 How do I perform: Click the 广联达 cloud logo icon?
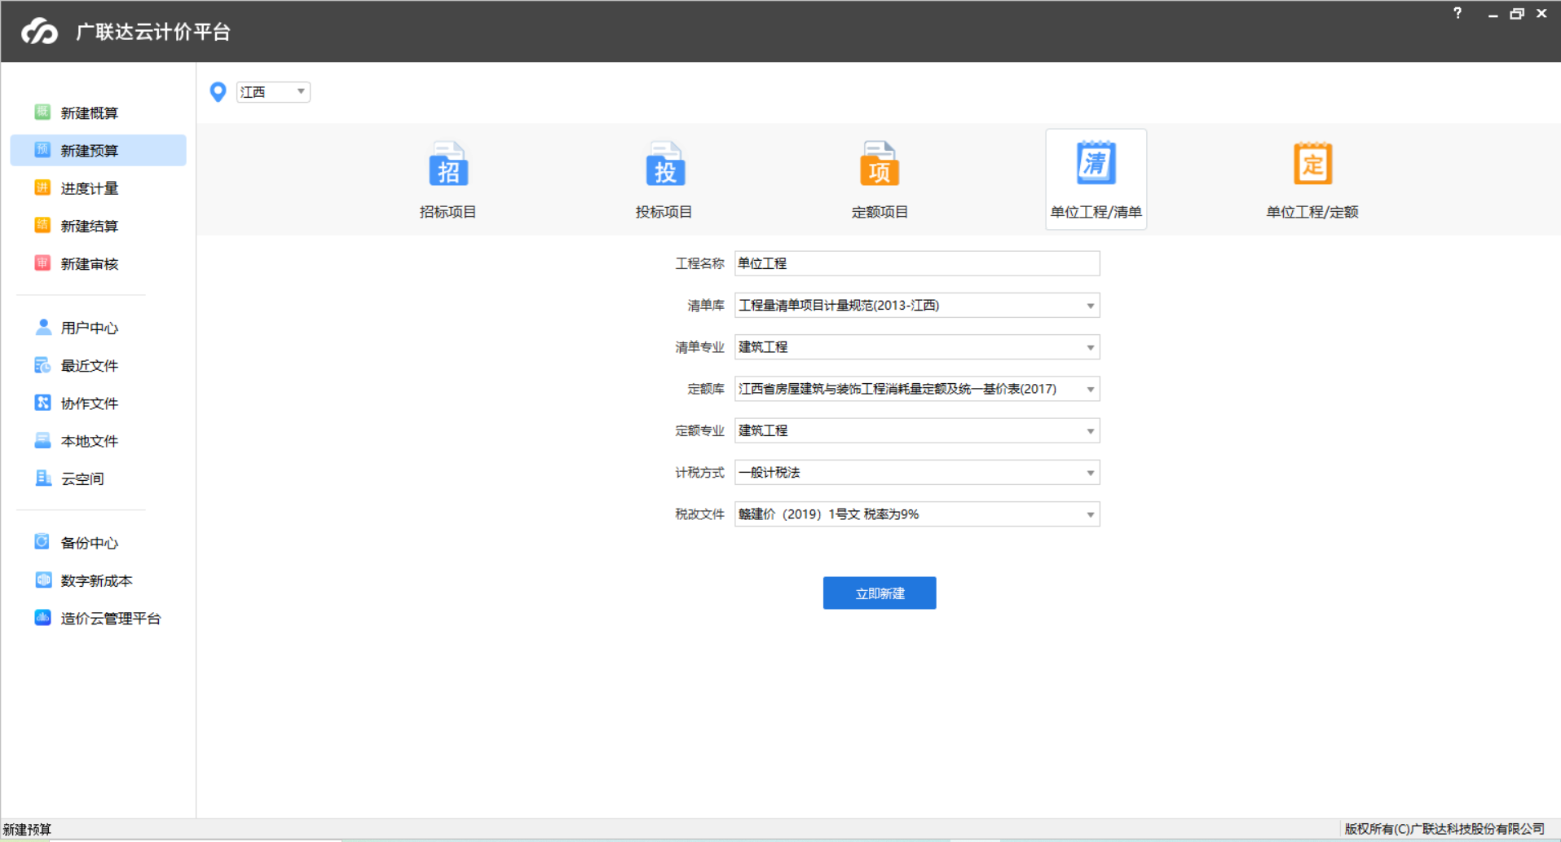(x=39, y=31)
